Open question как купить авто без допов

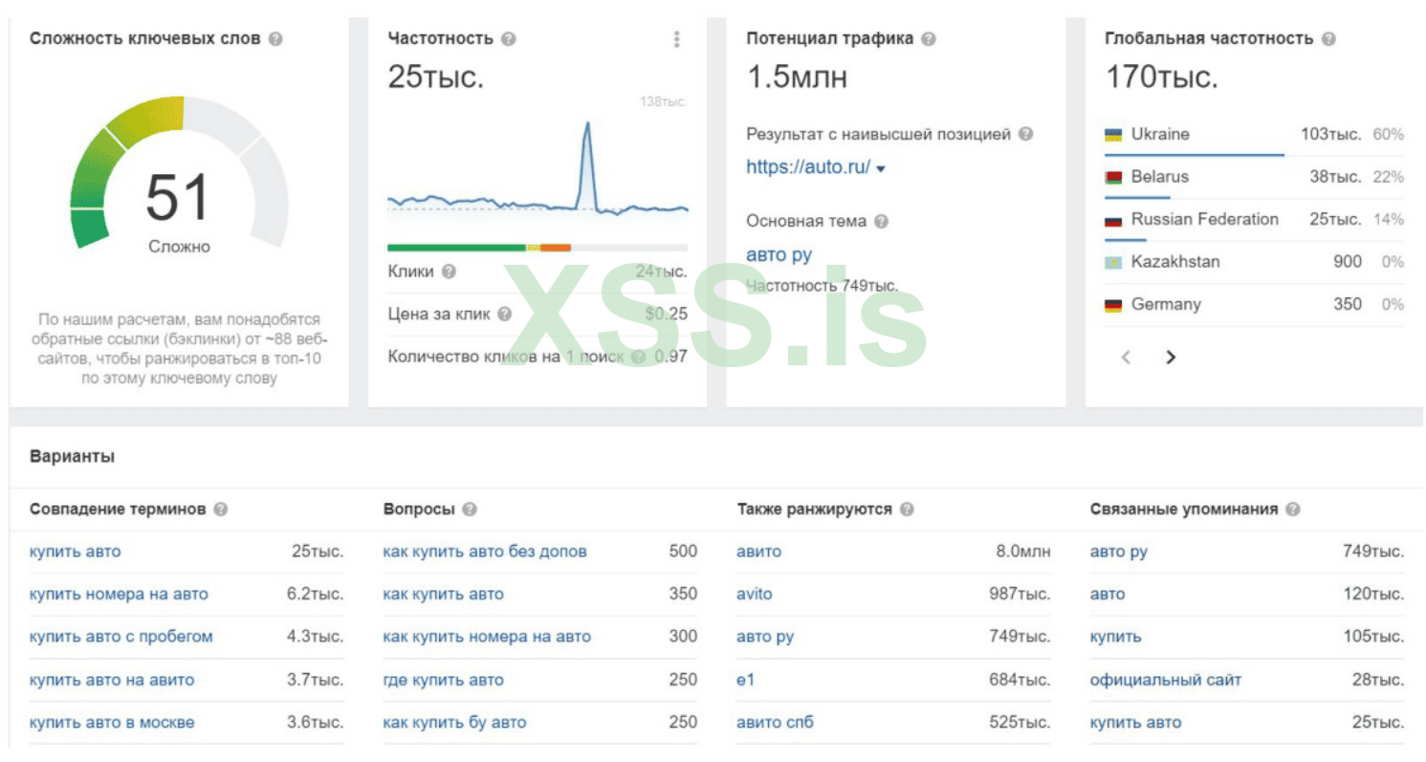click(x=485, y=552)
